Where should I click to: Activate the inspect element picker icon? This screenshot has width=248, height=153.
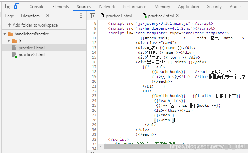(8, 7)
